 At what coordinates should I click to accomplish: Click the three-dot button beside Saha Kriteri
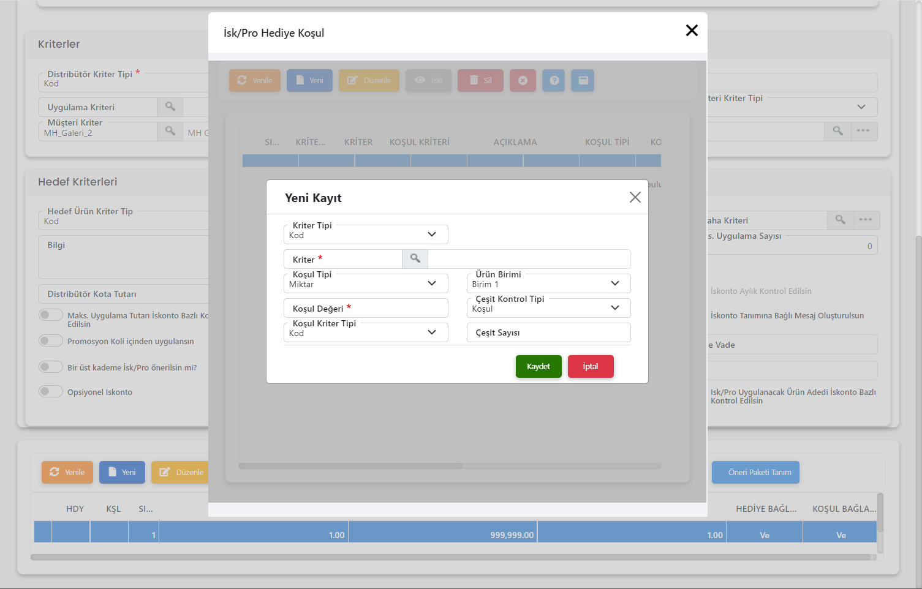point(865,220)
